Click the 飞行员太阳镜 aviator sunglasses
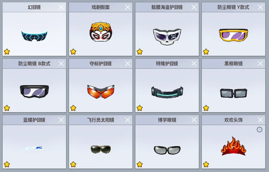Image resolution: width=269 pixels, height=172 pixels. click(101, 149)
